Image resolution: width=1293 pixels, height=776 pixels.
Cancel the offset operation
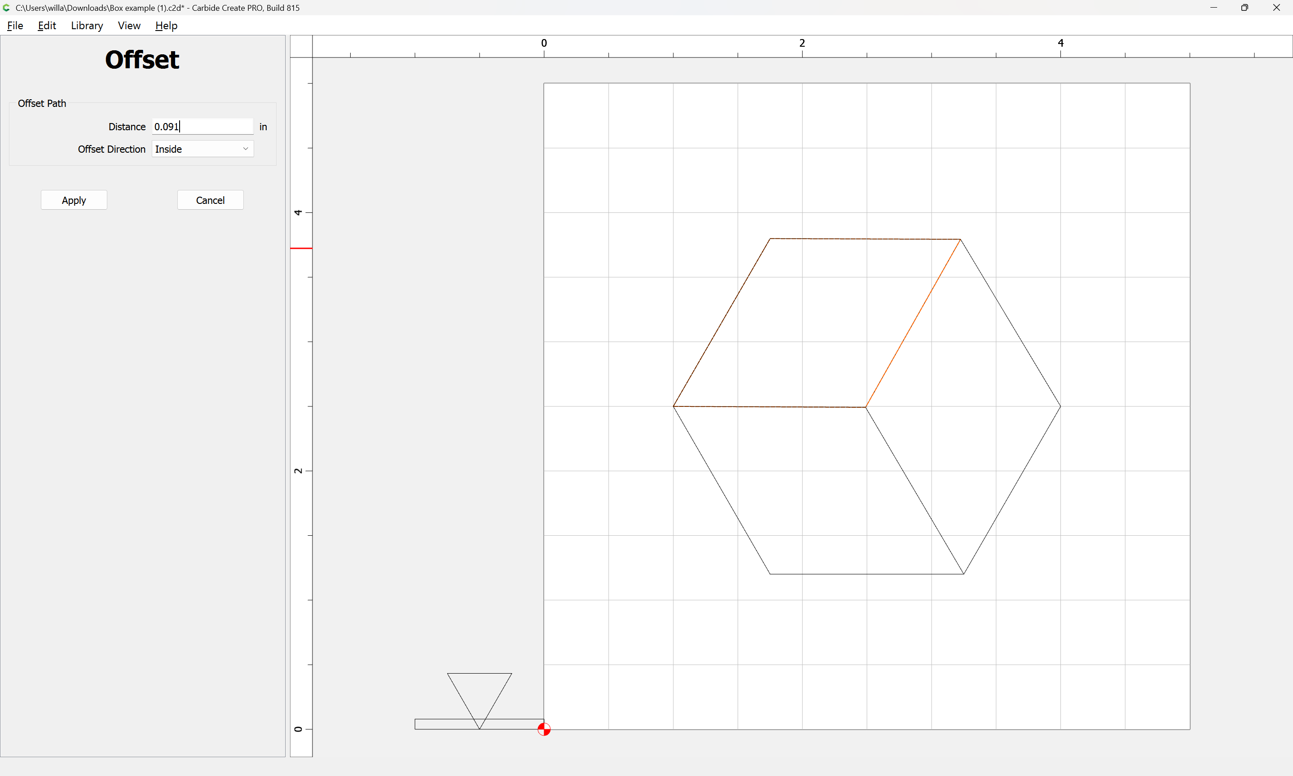coord(210,200)
